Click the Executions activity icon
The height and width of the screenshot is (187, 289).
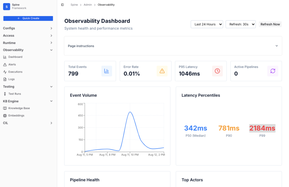(5, 72)
